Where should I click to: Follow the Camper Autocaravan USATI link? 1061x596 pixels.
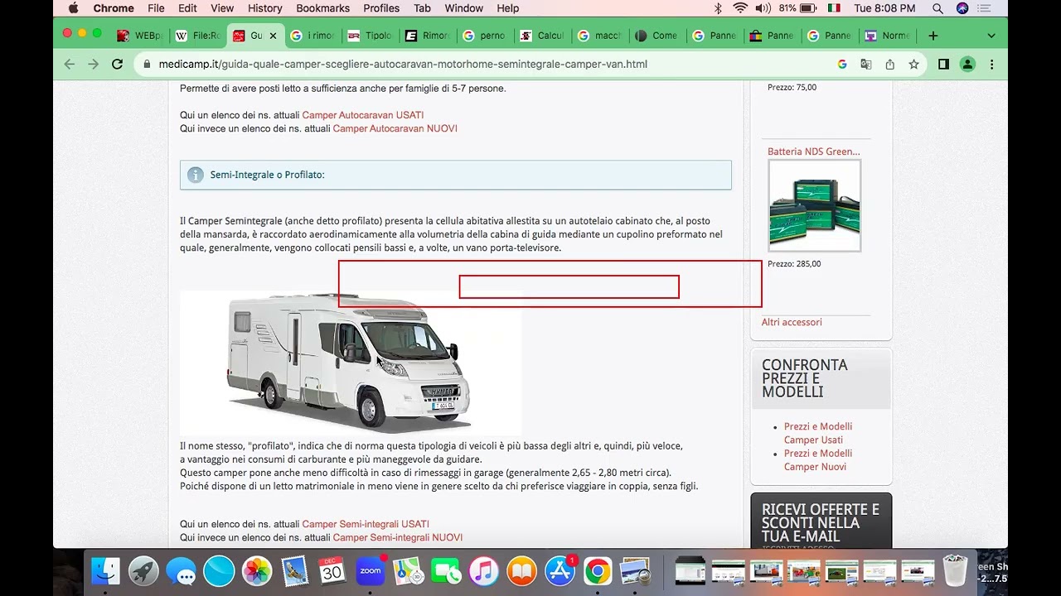[363, 115]
